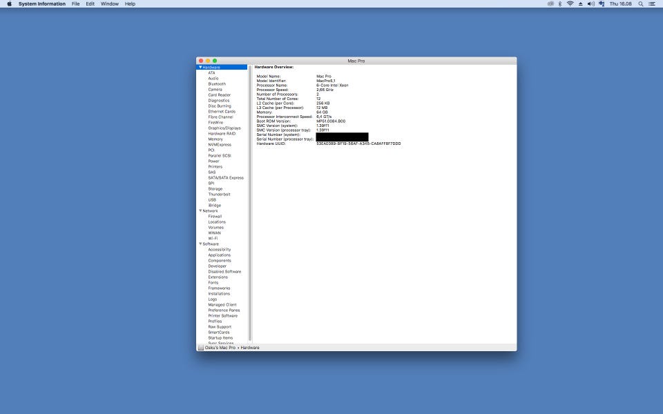663x414 pixels.
Task: Select SATA/SATA Express in sidebar
Action: pos(226,178)
